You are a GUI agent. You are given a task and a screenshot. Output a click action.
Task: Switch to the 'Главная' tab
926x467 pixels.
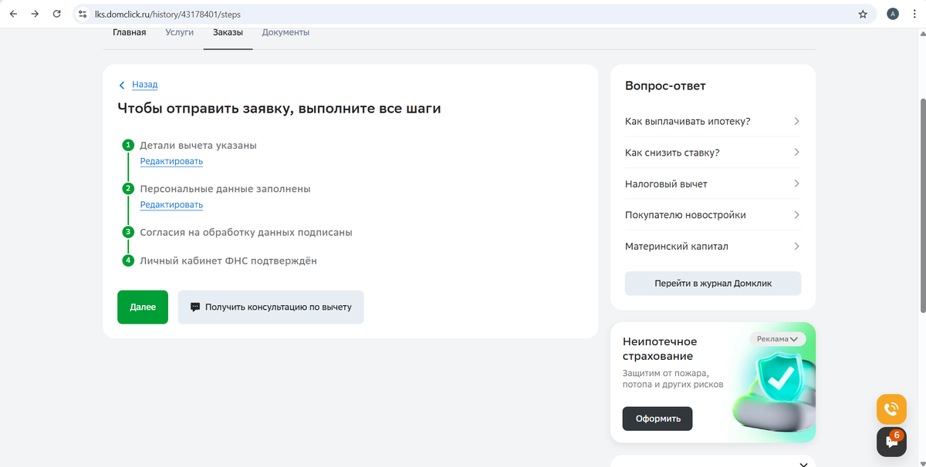[x=129, y=32]
